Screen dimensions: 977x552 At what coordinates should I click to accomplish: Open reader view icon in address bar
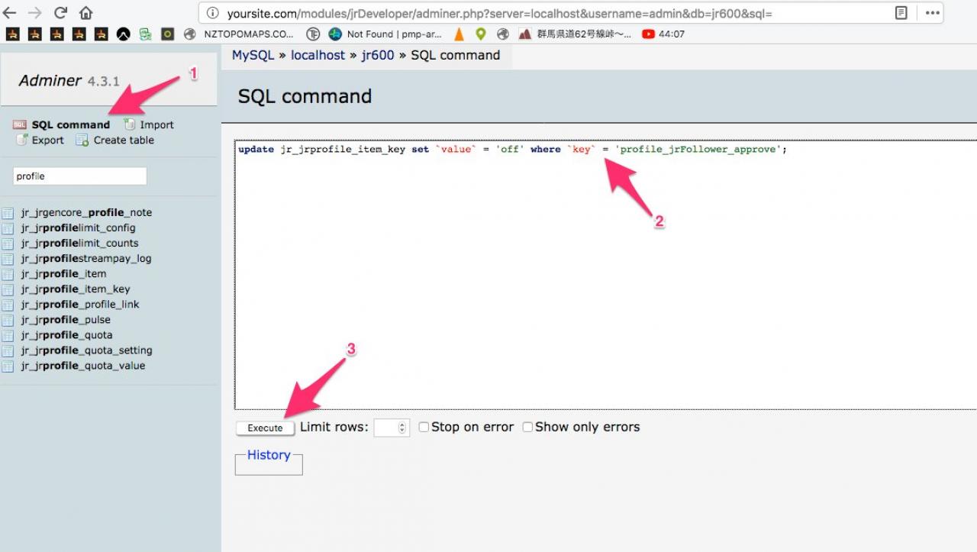click(x=901, y=13)
